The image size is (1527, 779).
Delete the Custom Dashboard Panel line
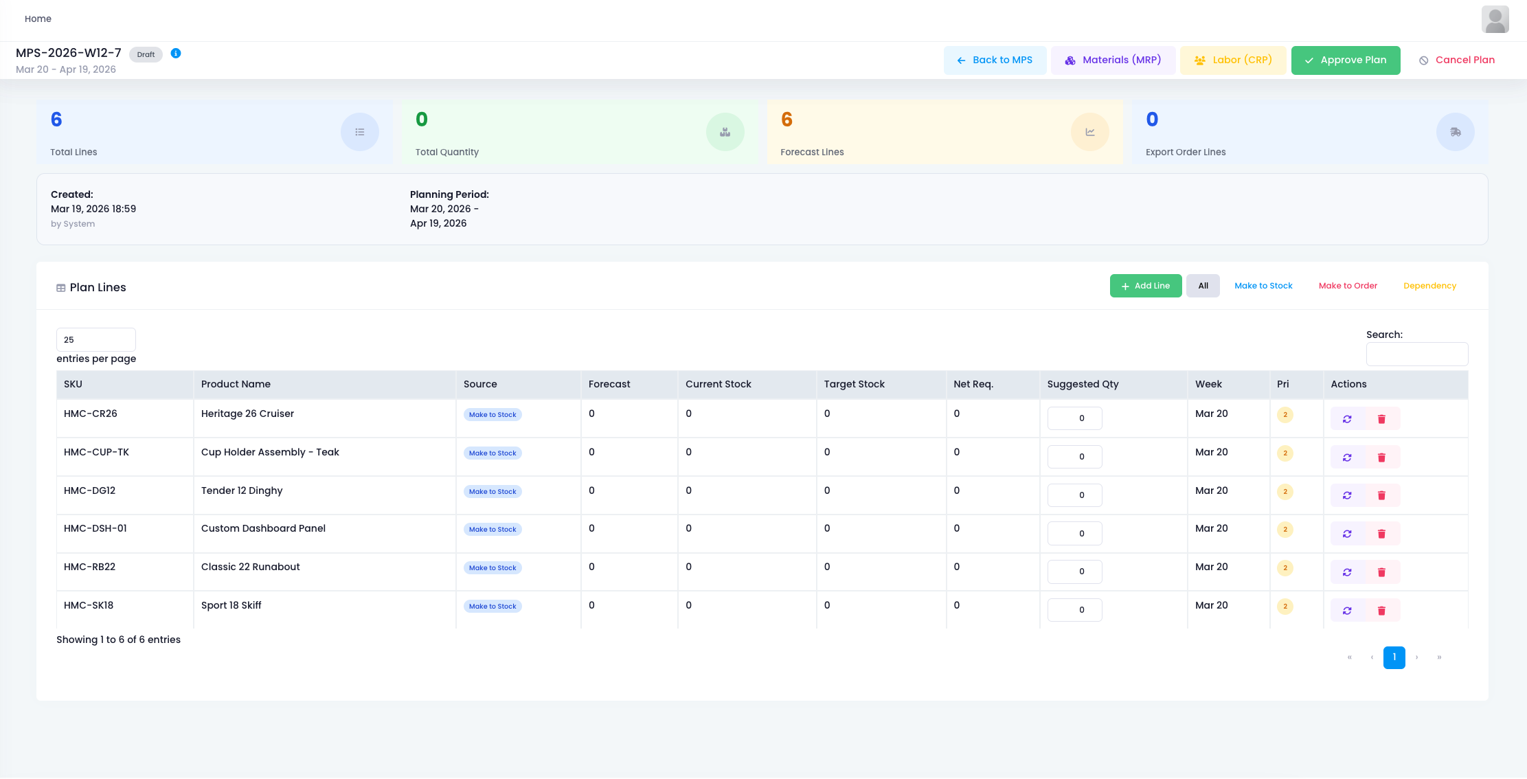(1381, 534)
